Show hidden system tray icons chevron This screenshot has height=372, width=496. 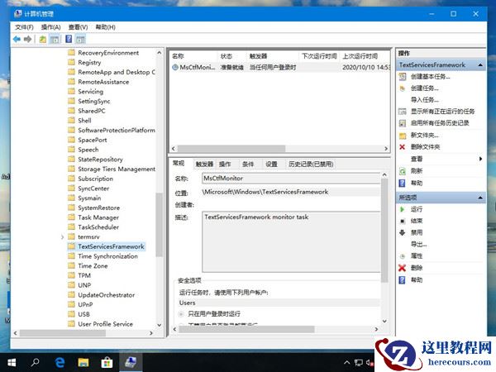click(347, 362)
